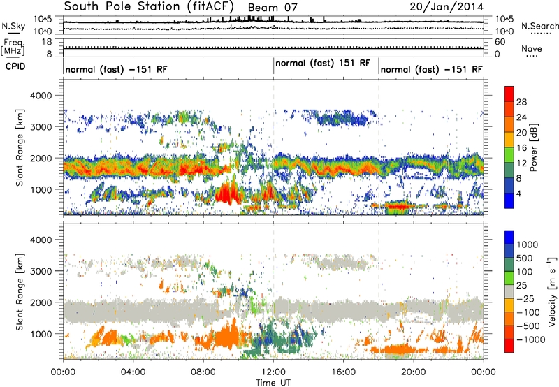Click the 'N.Sky' legend label
559x387 pixels.
[x=13, y=26]
